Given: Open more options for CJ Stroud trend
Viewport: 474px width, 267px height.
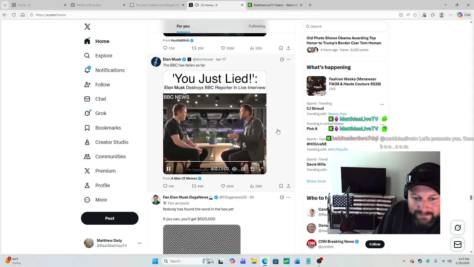Looking at the screenshot, I should tap(382, 104).
